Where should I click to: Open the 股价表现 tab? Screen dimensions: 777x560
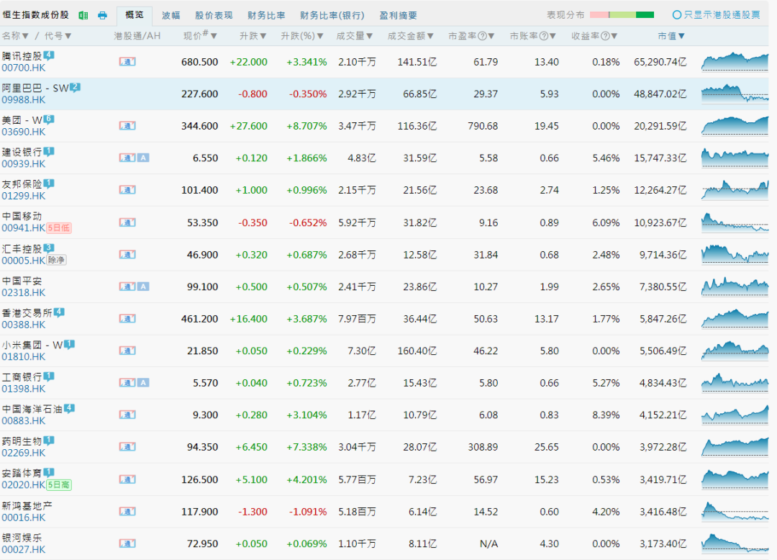coord(214,15)
